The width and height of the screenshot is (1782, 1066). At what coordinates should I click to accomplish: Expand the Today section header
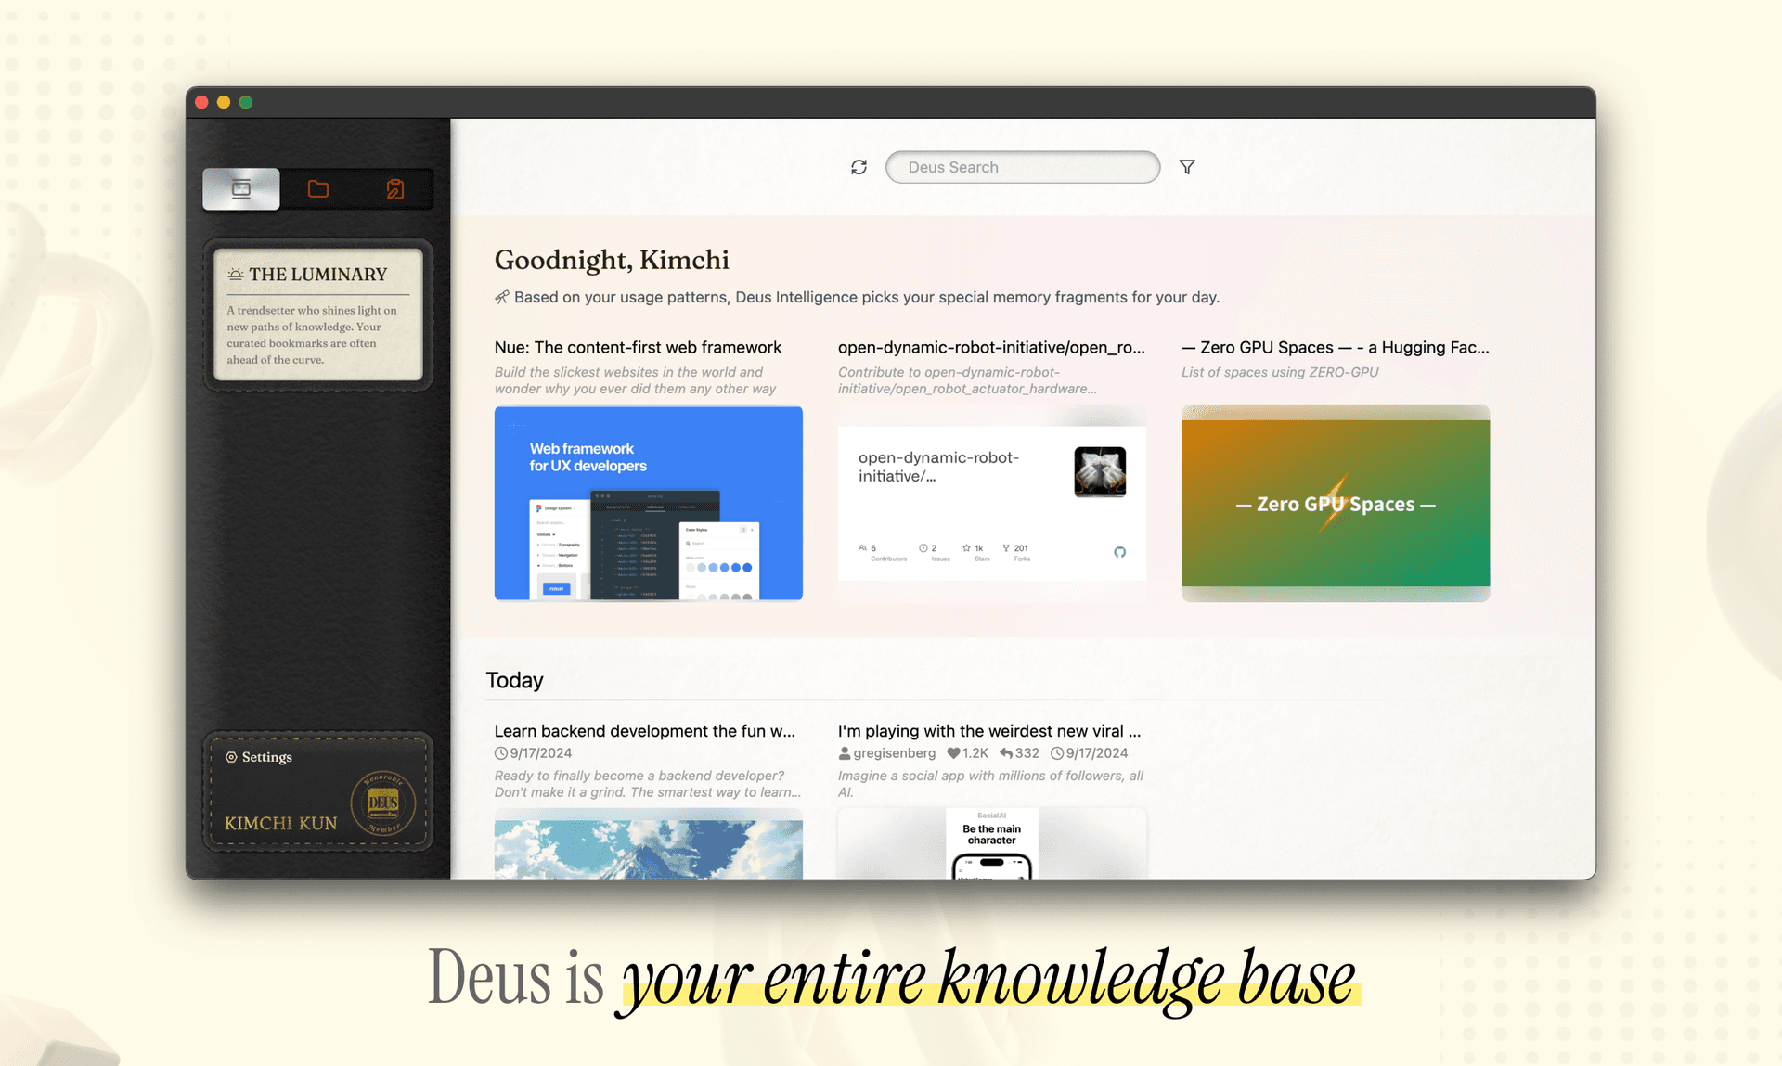515,677
